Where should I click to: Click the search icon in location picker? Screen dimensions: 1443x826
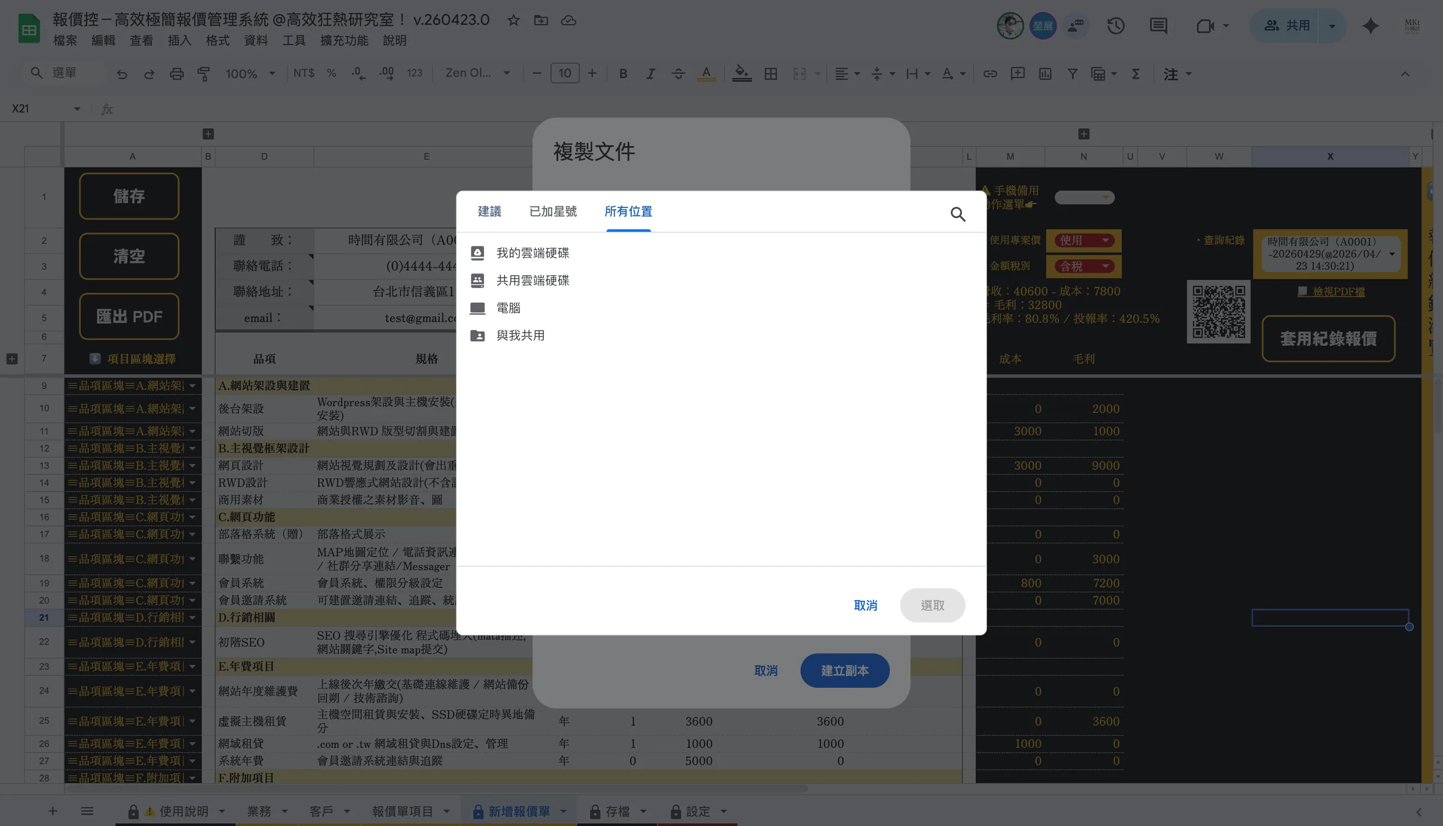pos(958,214)
